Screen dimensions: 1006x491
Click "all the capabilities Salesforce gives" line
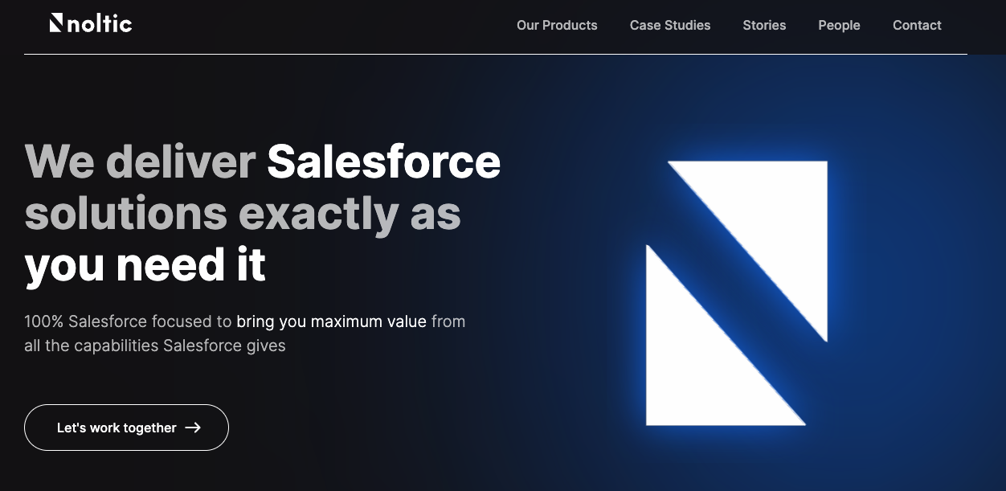click(155, 346)
